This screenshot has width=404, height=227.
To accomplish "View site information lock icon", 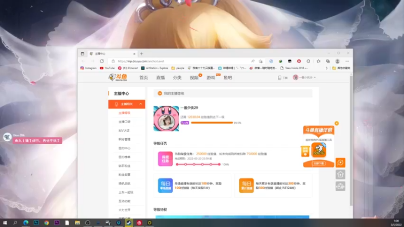I will (113, 61).
